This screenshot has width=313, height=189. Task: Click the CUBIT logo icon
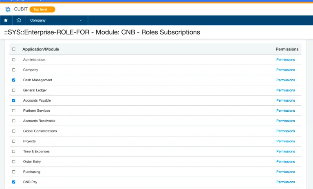[x=8, y=9]
